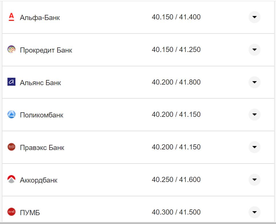This screenshot has height=224, width=276.
Task: Open the Прокредит Банк name link
Action: (x=46, y=50)
